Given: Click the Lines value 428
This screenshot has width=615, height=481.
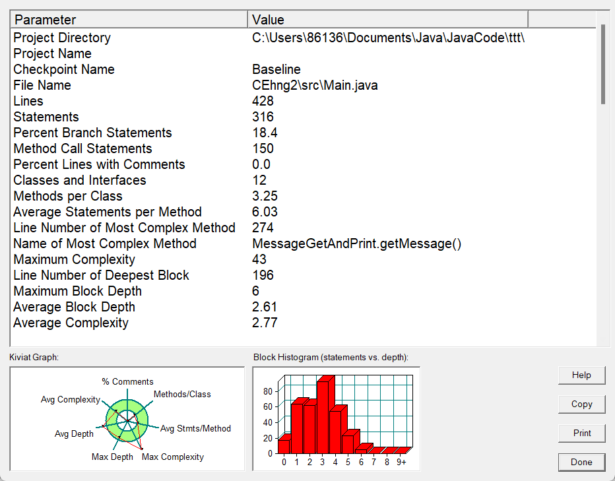Looking at the screenshot, I should 263,101.
